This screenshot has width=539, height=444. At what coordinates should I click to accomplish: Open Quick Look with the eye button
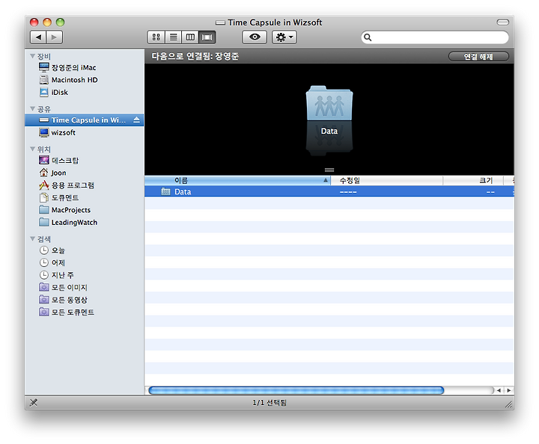[255, 37]
